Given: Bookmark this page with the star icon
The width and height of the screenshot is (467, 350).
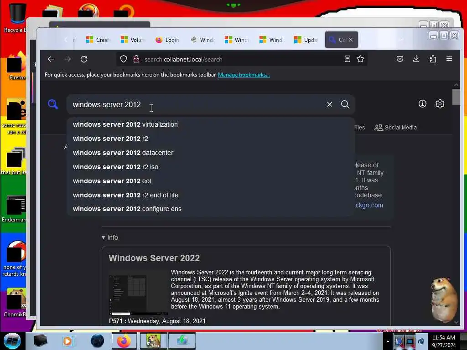Looking at the screenshot, I should (x=360, y=59).
